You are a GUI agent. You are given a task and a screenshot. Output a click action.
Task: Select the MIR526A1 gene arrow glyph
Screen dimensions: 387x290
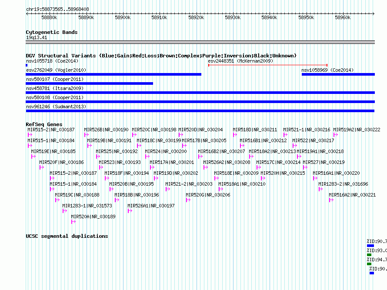coord(130,211)
